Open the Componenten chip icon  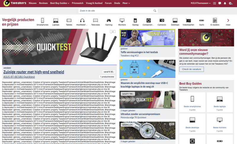[149, 20]
